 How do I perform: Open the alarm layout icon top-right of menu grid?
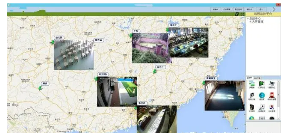[272, 84]
